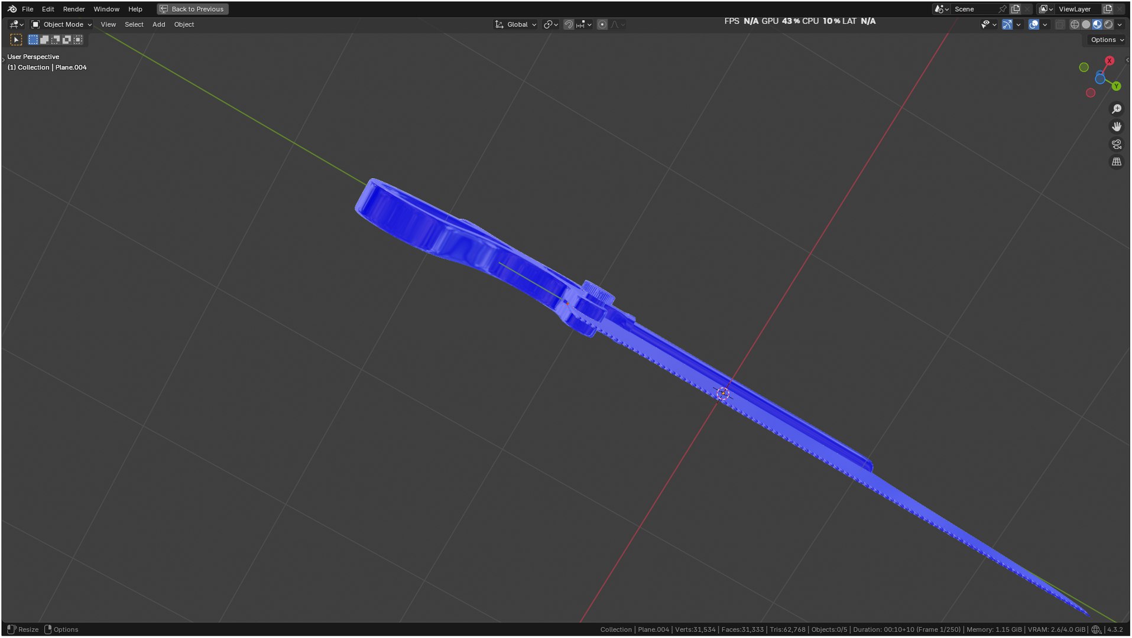Image resolution: width=1132 pixels, height=638 pixels.
Task: Toggle proportional editing
Action: 602,24
